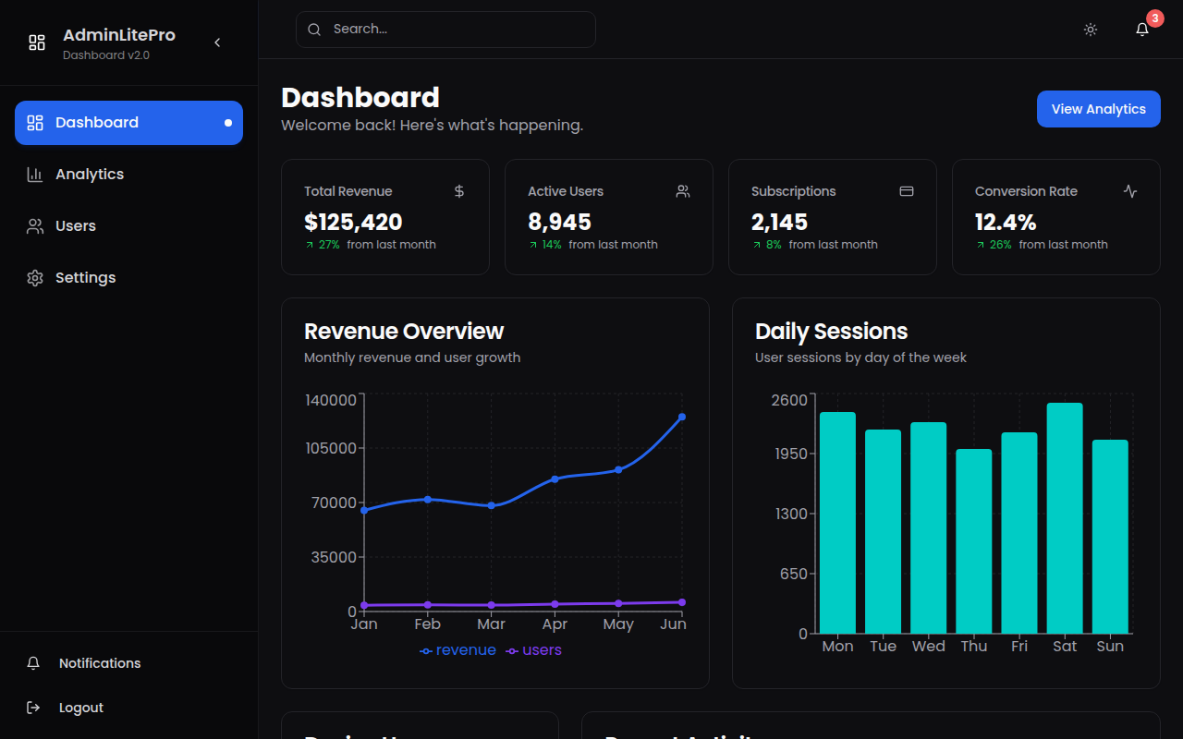The width and height of the screenshot is (1183, 739).
Task: Click the Dashboard grid icon in sidebar
Action: (35, 123)
